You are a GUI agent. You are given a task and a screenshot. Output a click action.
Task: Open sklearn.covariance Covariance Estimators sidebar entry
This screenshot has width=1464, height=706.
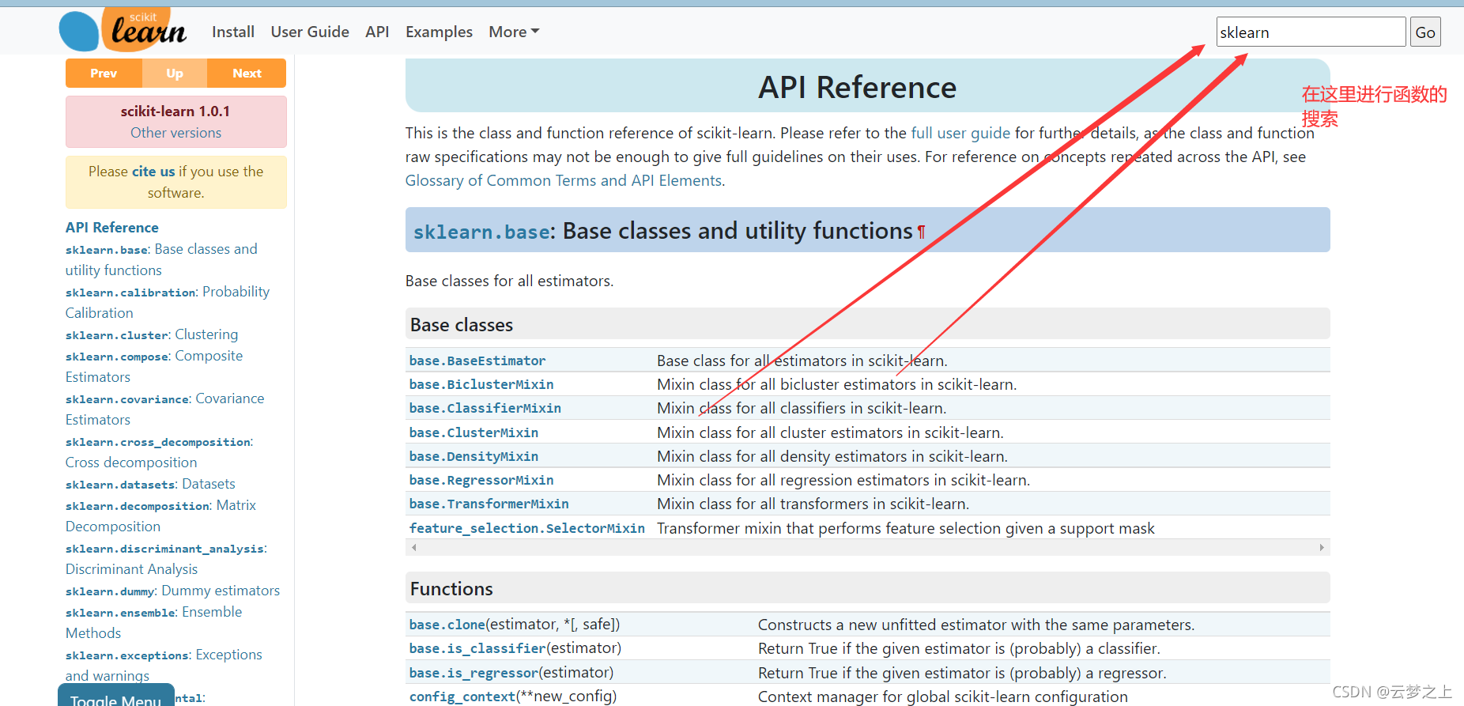(x=164, y=409)
